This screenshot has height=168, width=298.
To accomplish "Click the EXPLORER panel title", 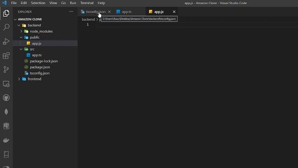I will pyautogui.click(x=25, y=12).
